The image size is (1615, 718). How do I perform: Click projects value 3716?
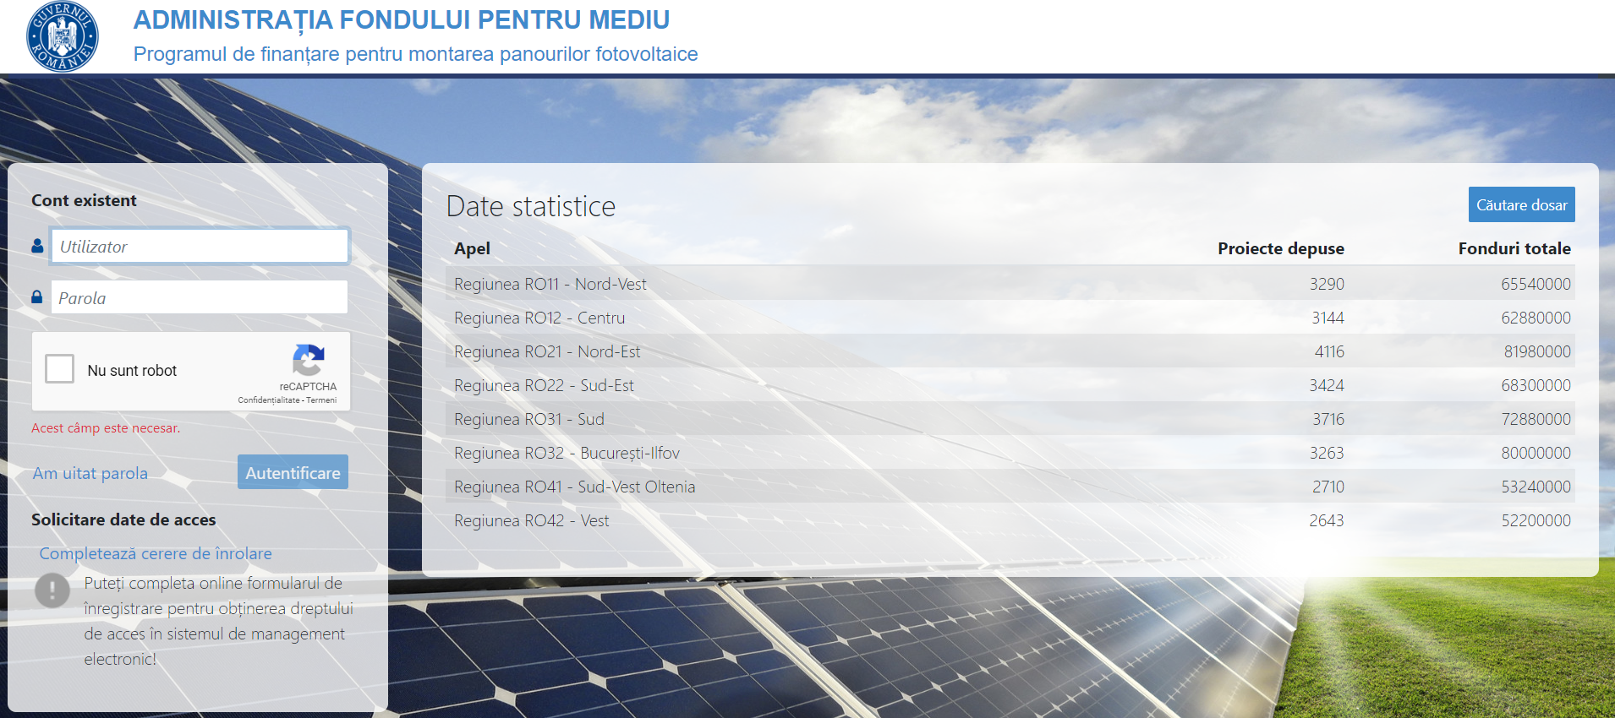(x=1328, y=419)
